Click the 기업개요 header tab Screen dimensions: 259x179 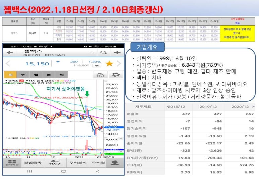147,47
